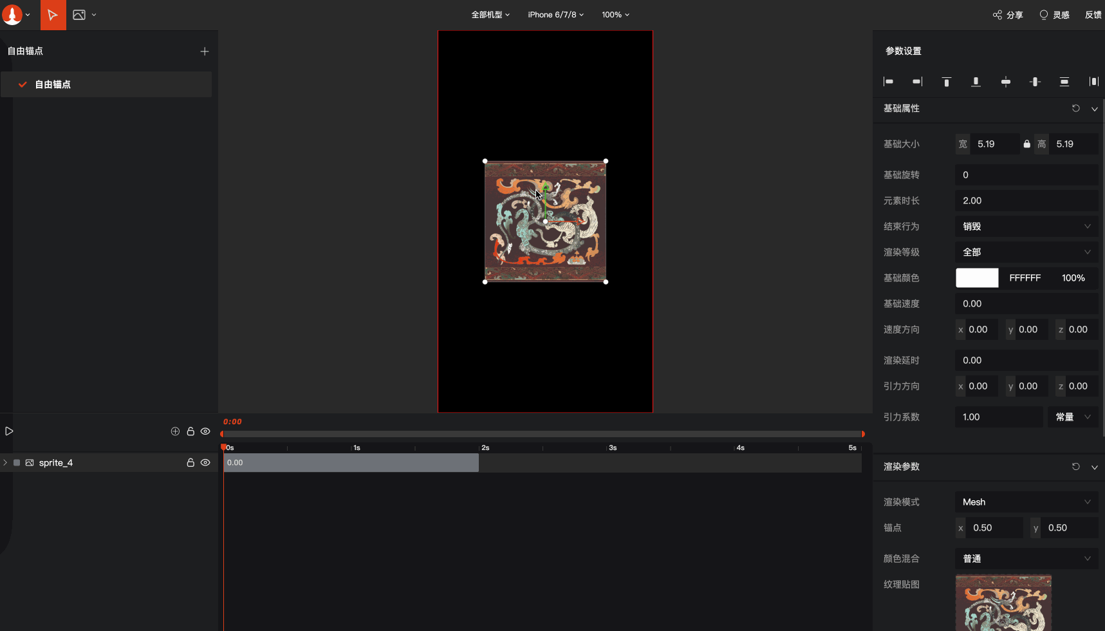Play the timeline animation

[x=9, y=431]
